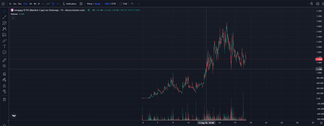Select the swappy/ETH symbol title
Screen dimensions: 324x126
(49, 10)
